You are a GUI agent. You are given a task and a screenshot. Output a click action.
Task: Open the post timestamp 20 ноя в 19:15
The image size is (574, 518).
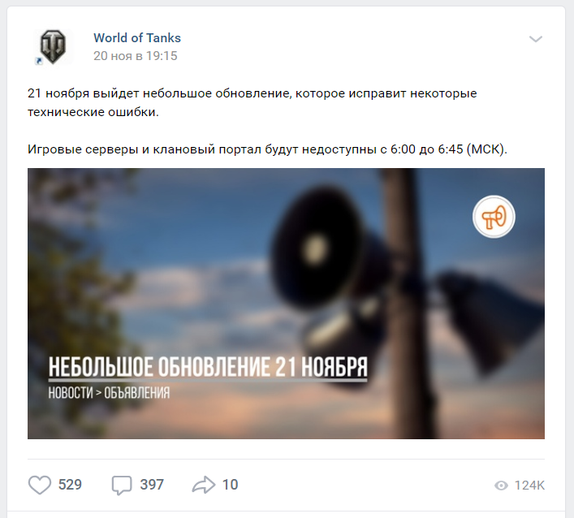(135, 56)
